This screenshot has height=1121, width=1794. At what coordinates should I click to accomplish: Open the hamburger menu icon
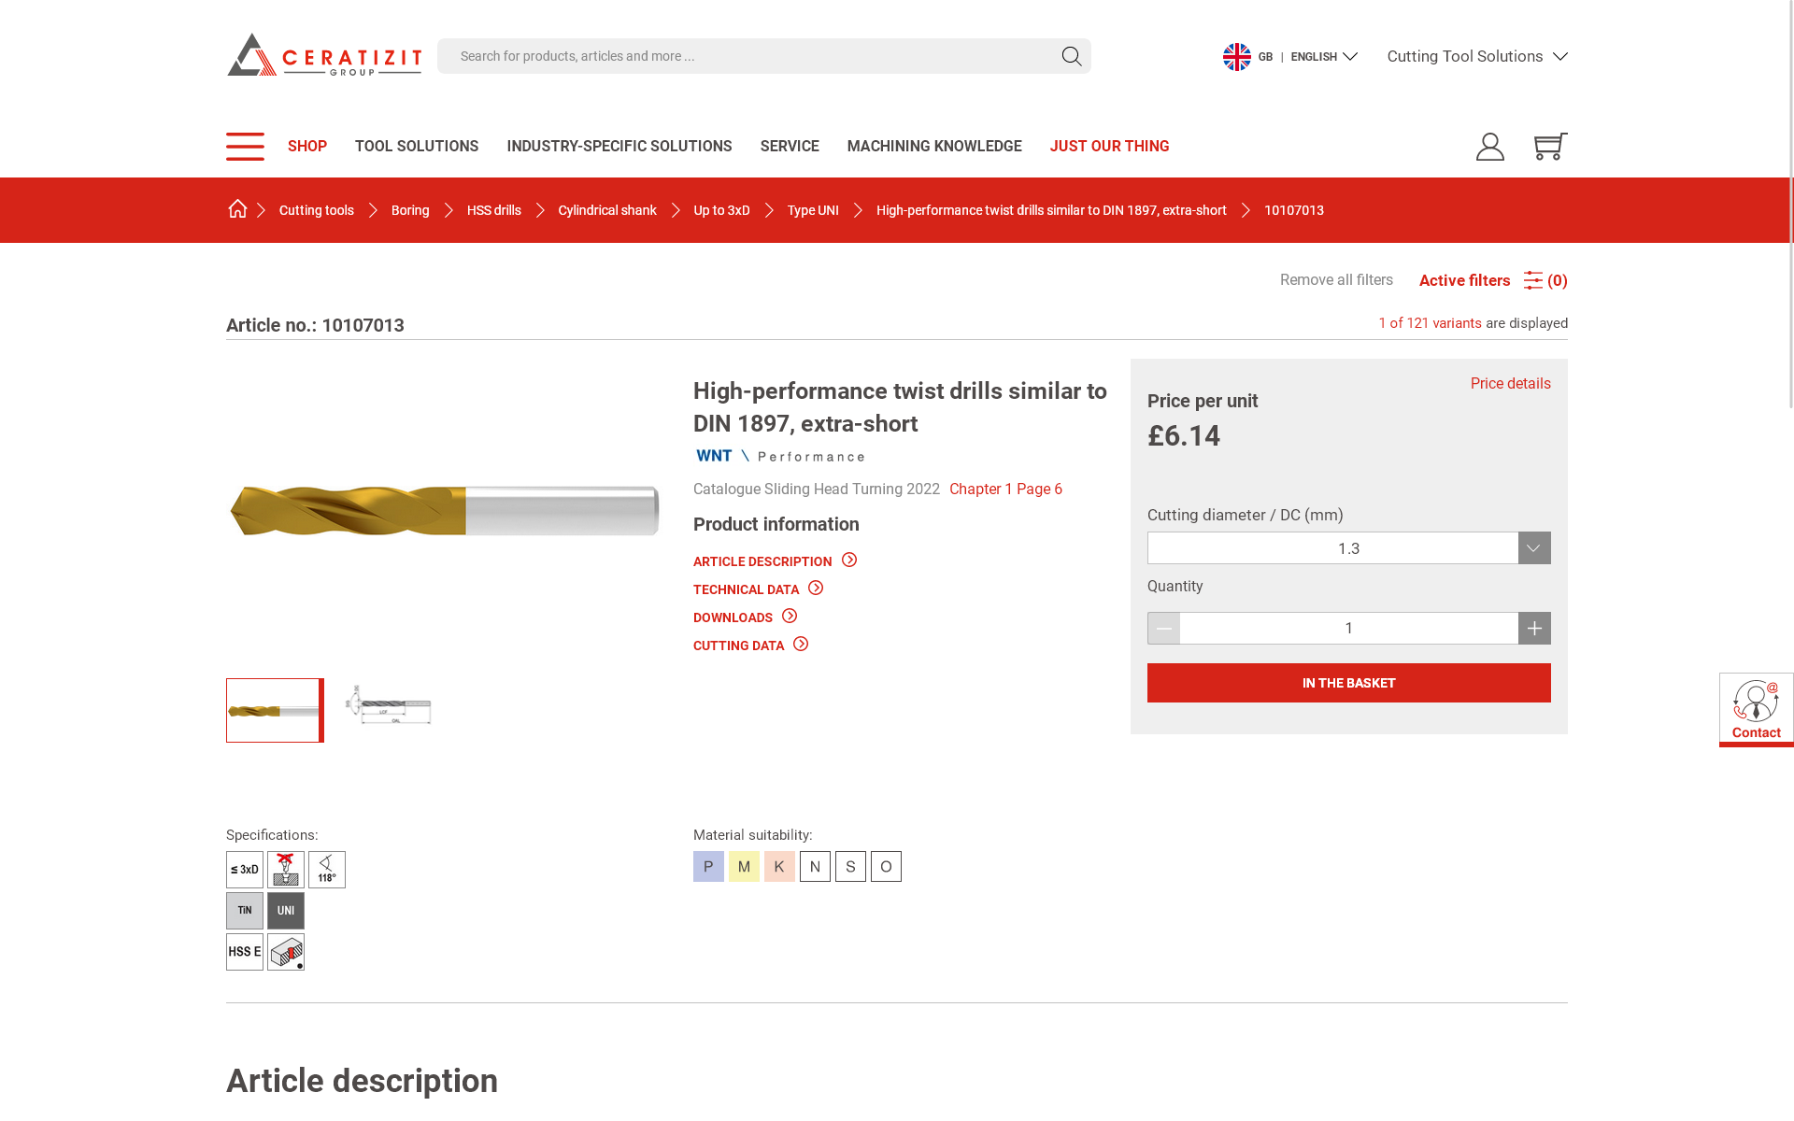coord(245,147)
